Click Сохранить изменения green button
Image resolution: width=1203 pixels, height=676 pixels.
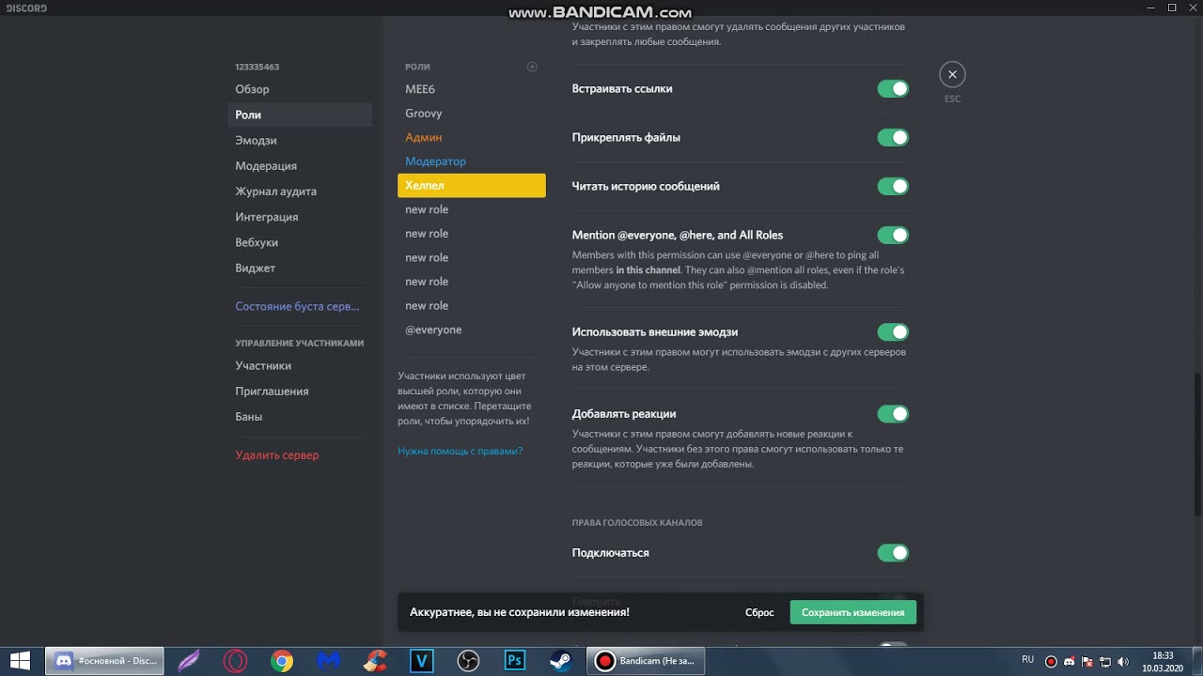coord(852,612)
